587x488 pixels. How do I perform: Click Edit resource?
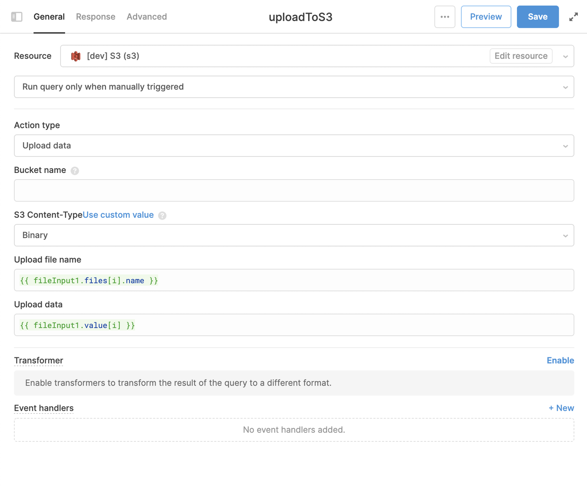tap(521, 56)
